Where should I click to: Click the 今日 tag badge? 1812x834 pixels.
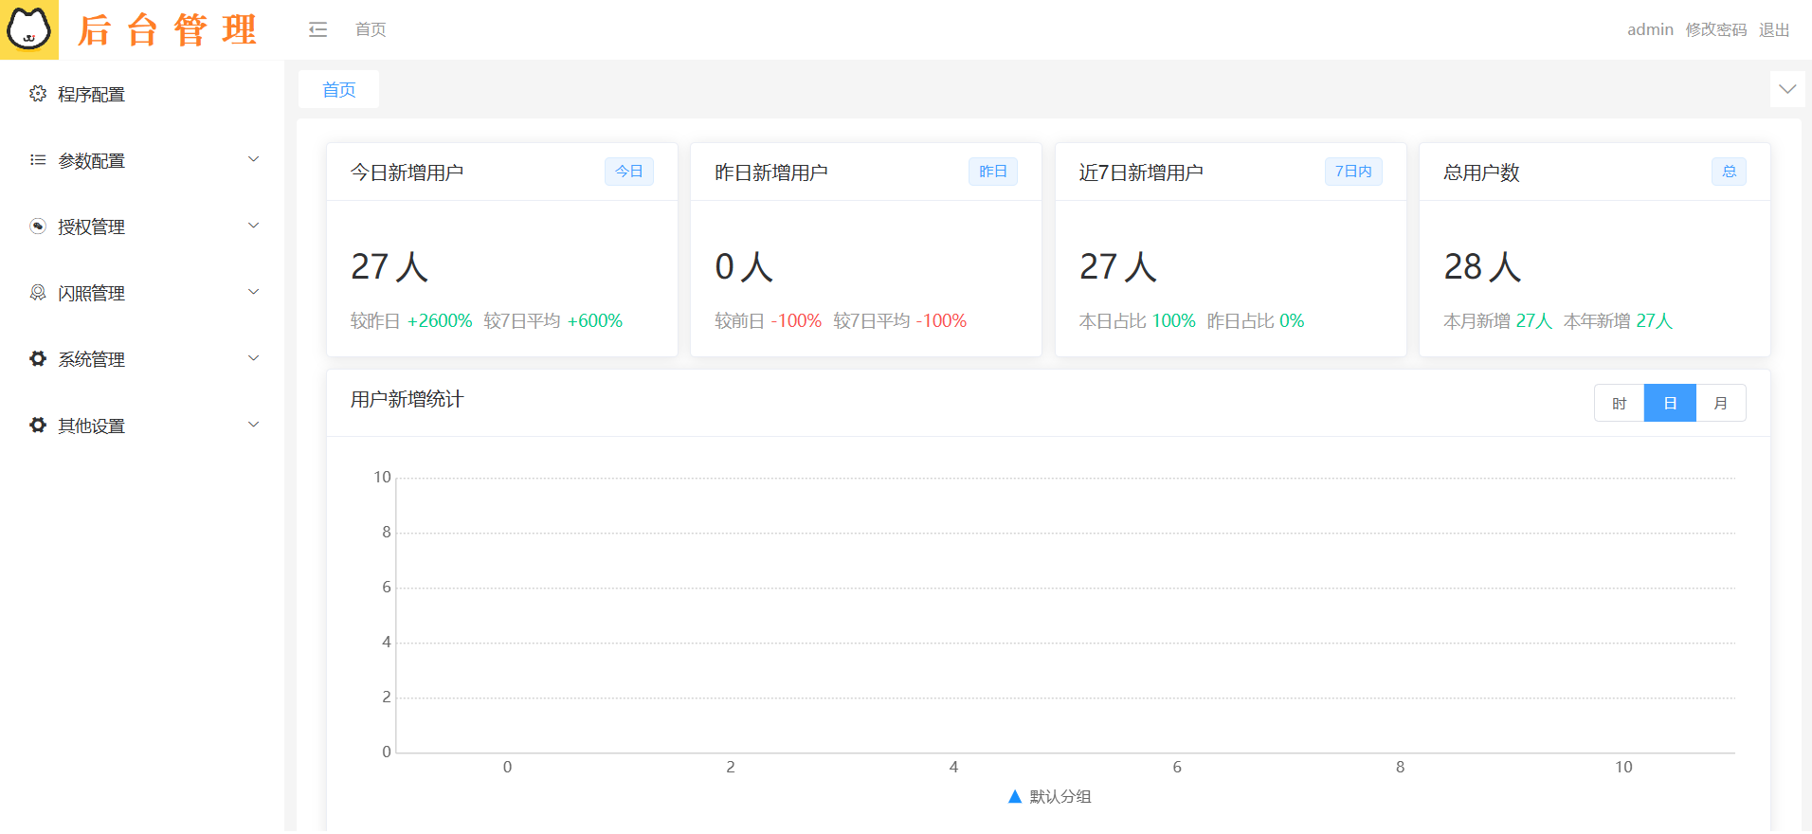(629, 172)
